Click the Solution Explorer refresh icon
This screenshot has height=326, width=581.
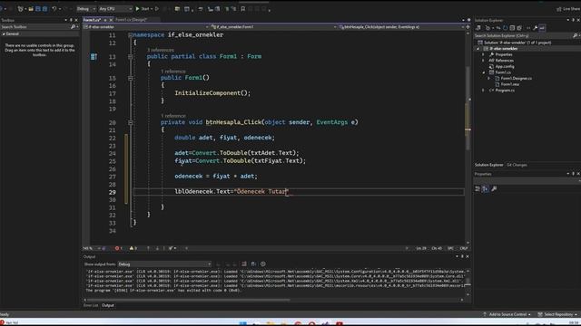pos(506,28)
